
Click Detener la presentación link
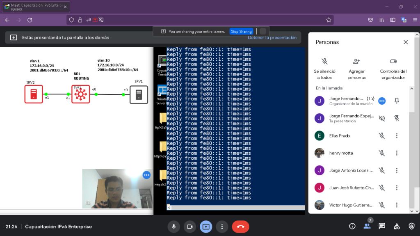click(x=272, y=38)
